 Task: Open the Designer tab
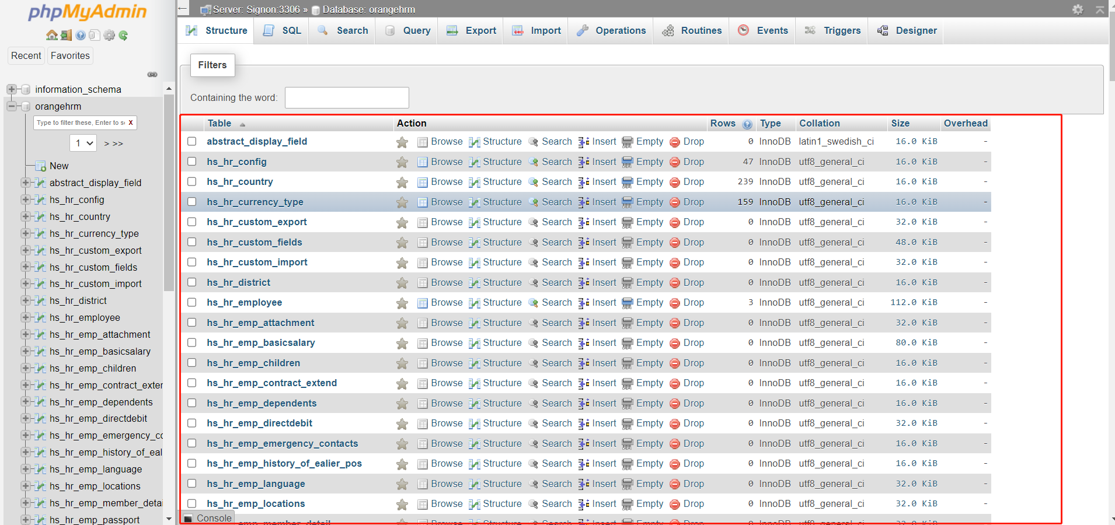click(907, 31)
